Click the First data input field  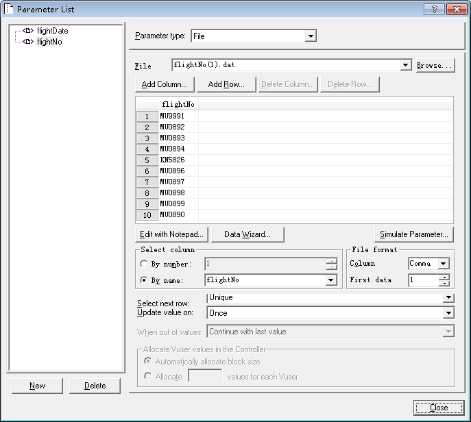point(423,280)
